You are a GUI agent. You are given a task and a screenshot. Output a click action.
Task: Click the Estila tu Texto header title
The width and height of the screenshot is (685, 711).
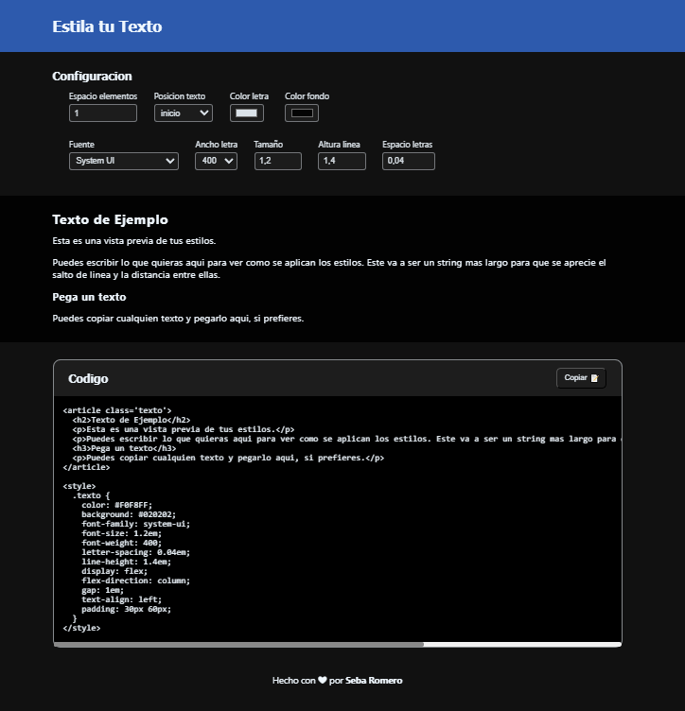click(x=107, y=26)
